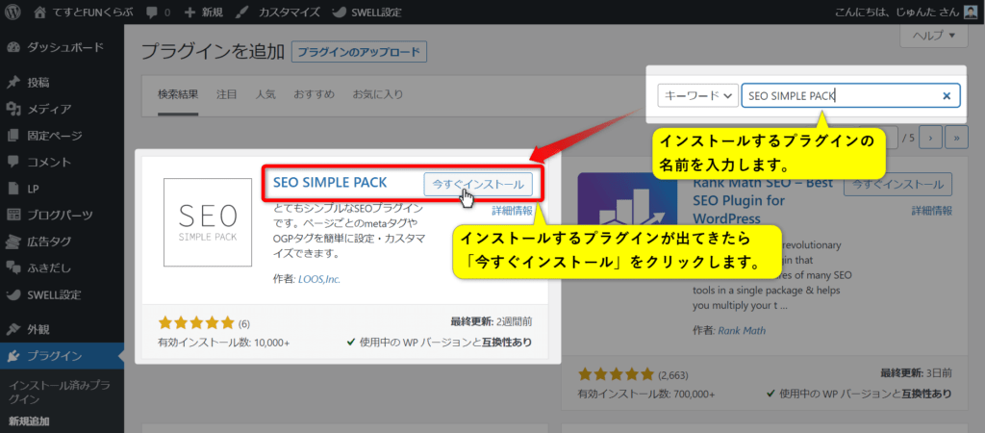Click the プラグイン plug icon in sidebar
985x433 pixels.
13,356
